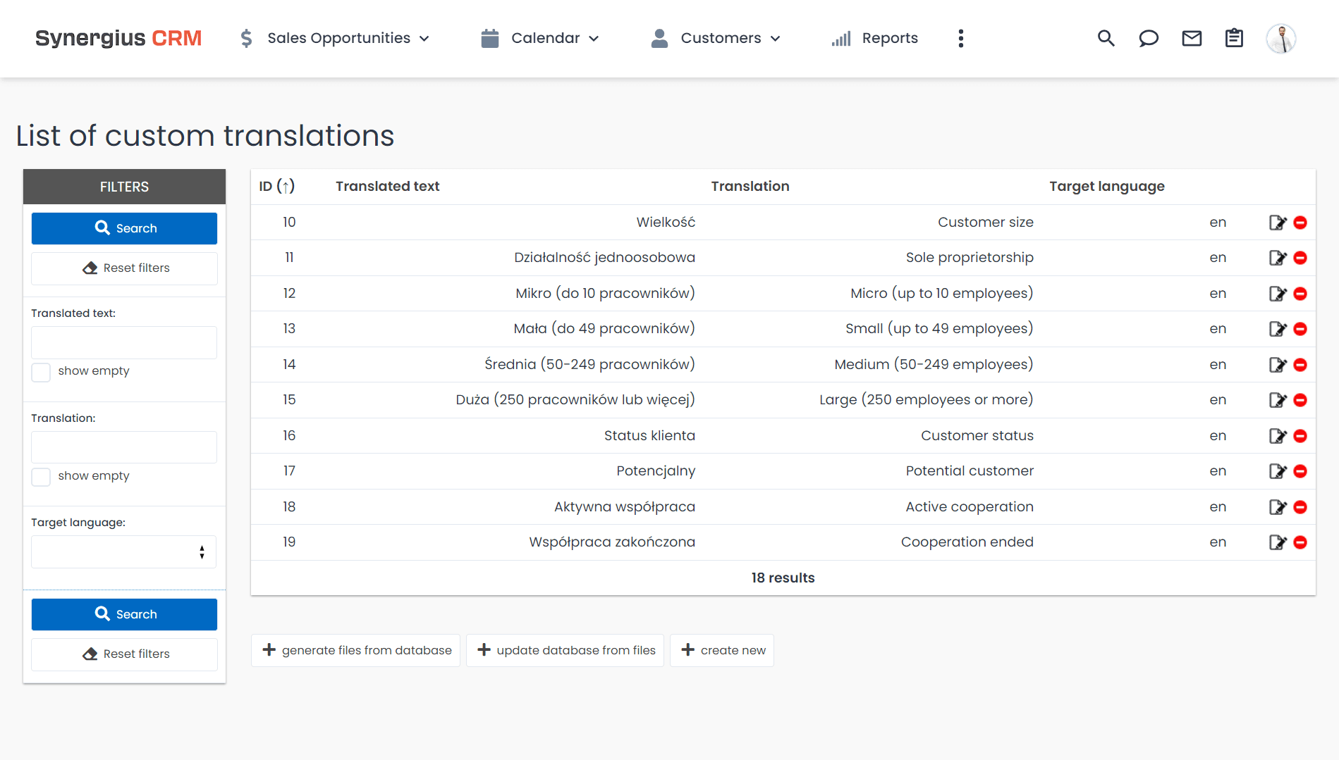Screen dimensions: 1339x760
Task: Open the Target language dropdown
Action: (124, 552)
